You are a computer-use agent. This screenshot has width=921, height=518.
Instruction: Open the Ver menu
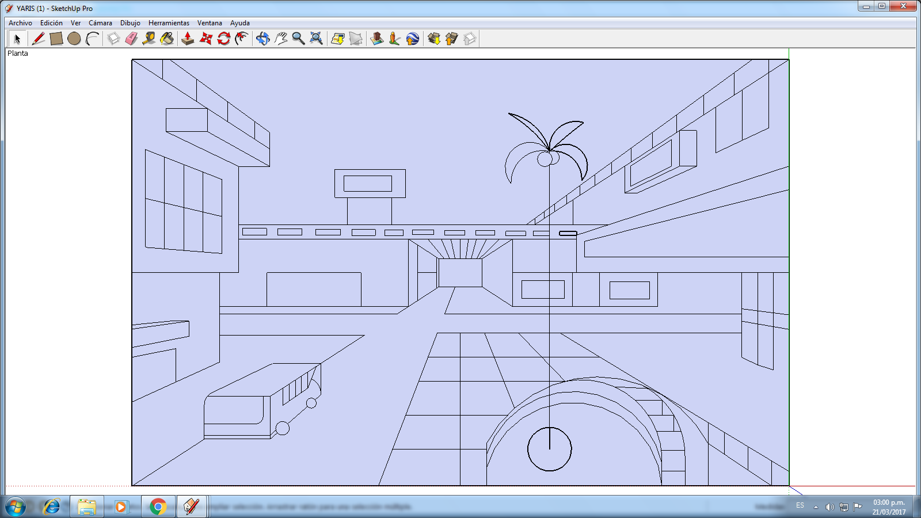coord(75,23)
